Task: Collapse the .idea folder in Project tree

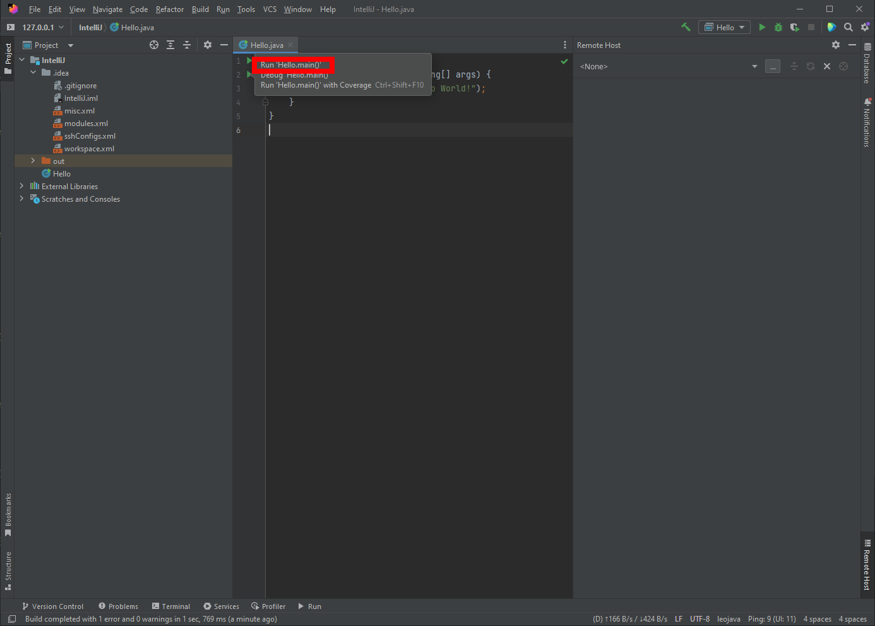Action: [33, 72]
